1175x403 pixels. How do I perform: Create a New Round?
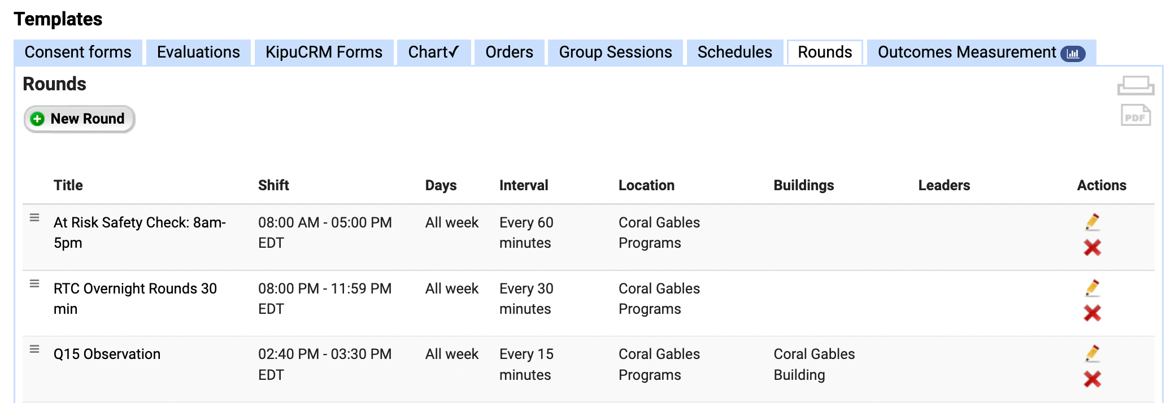(x=79, y=119)
